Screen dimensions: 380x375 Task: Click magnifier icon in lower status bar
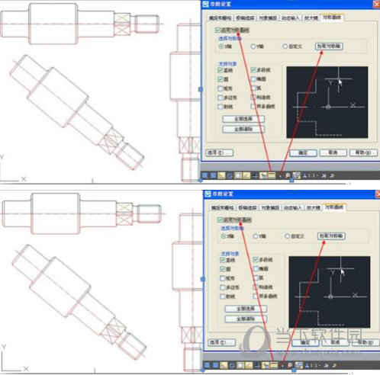(290, 365)
